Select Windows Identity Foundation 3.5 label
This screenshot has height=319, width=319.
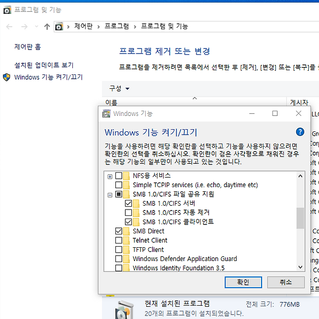179,268
